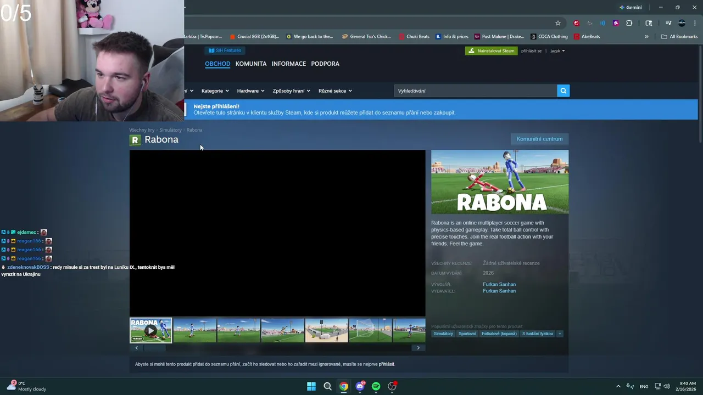Viewport: 703px width, 395px height.
Task: Click the red circular extension icon
Action: 576,23
